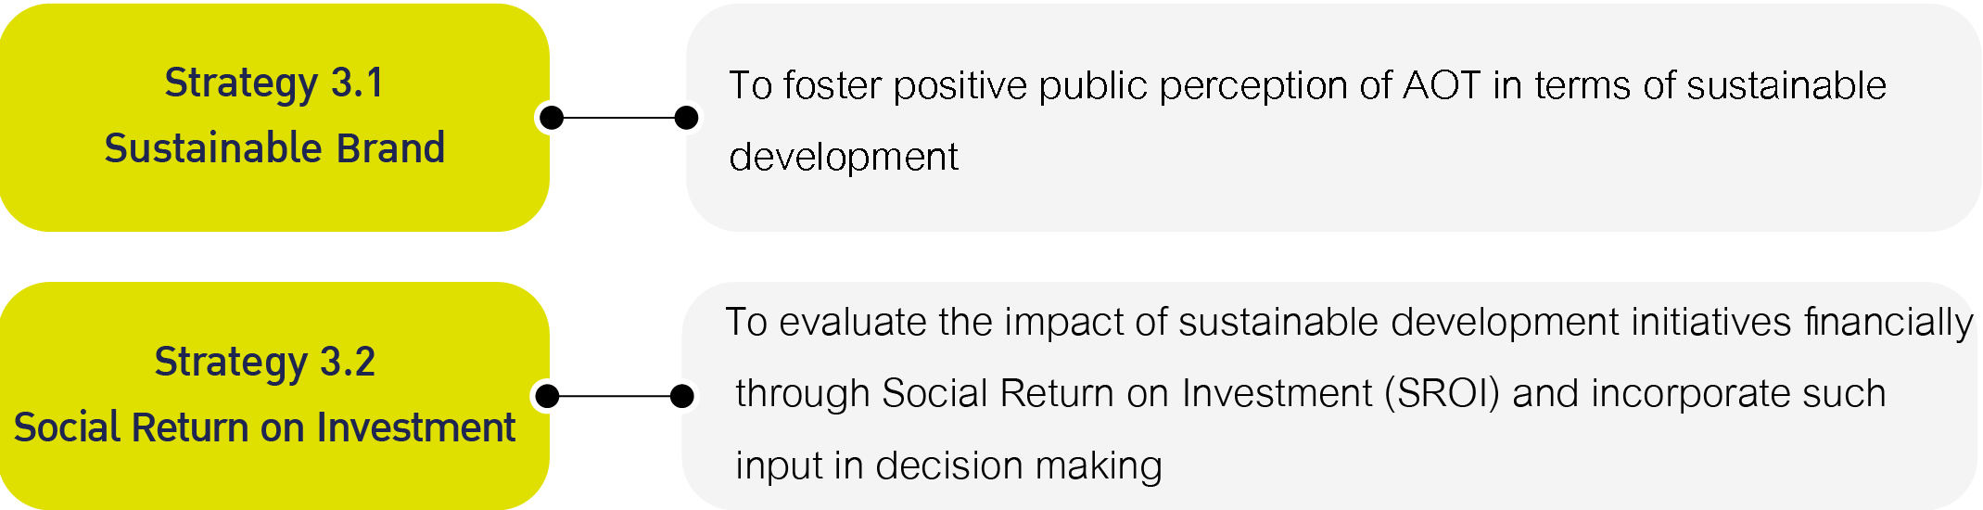This screenshot has width=1983, height=510.
Task: Click the connector line beside Social Return on Investment
Action: [615, 397]
